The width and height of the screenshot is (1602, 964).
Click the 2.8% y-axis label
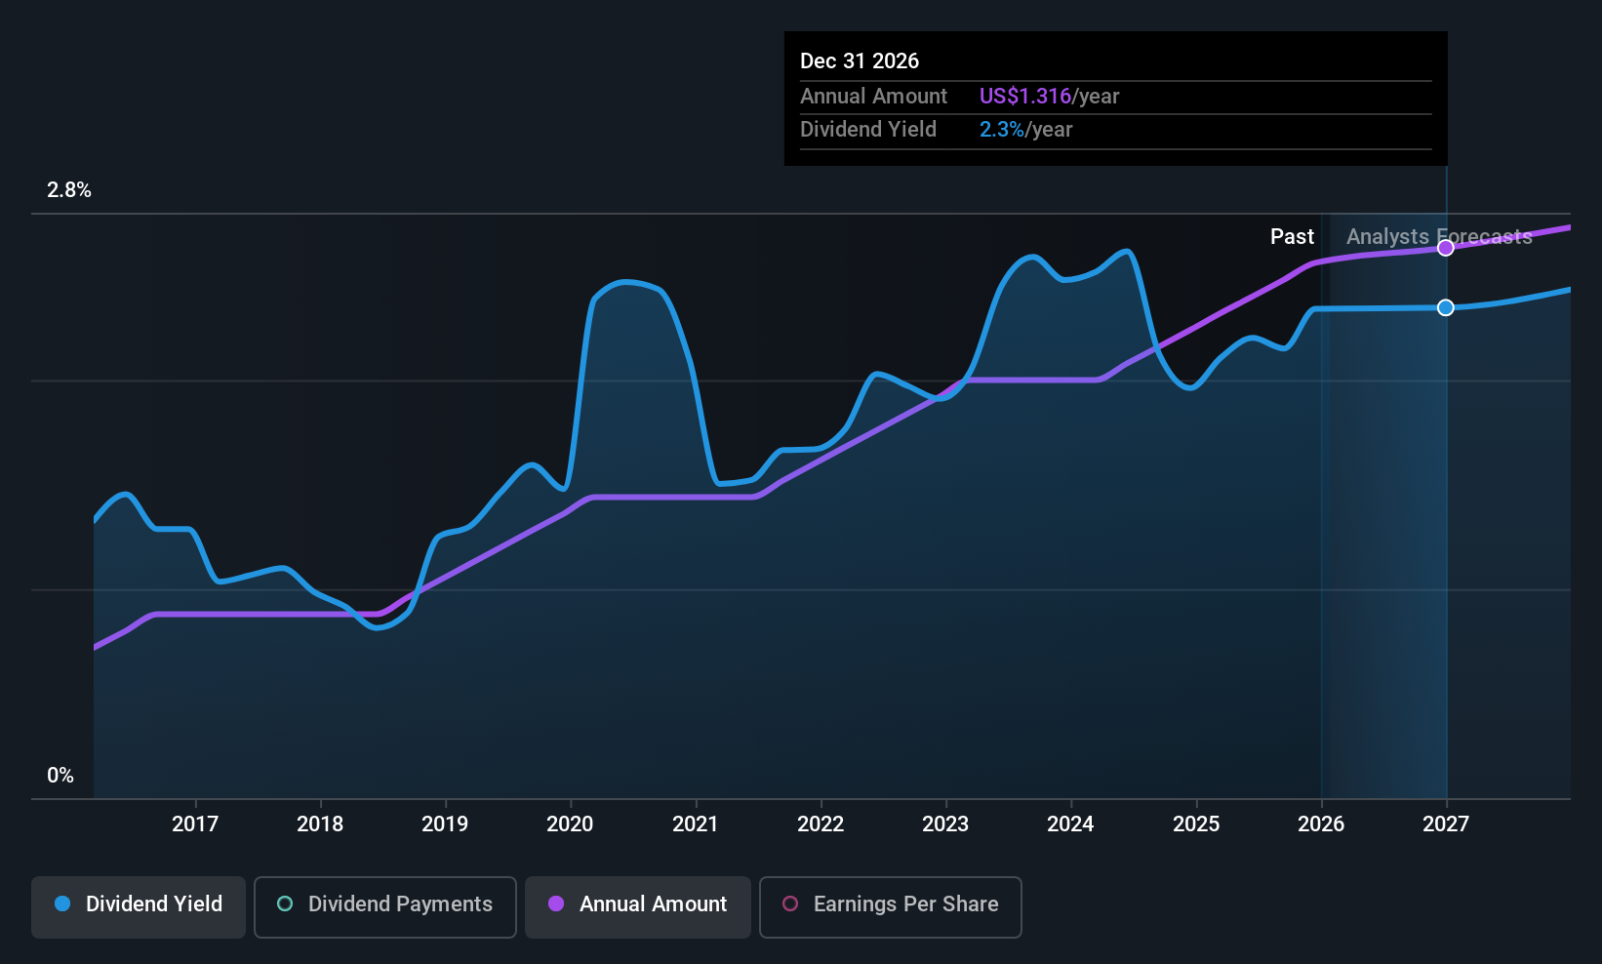pos(69,190)
